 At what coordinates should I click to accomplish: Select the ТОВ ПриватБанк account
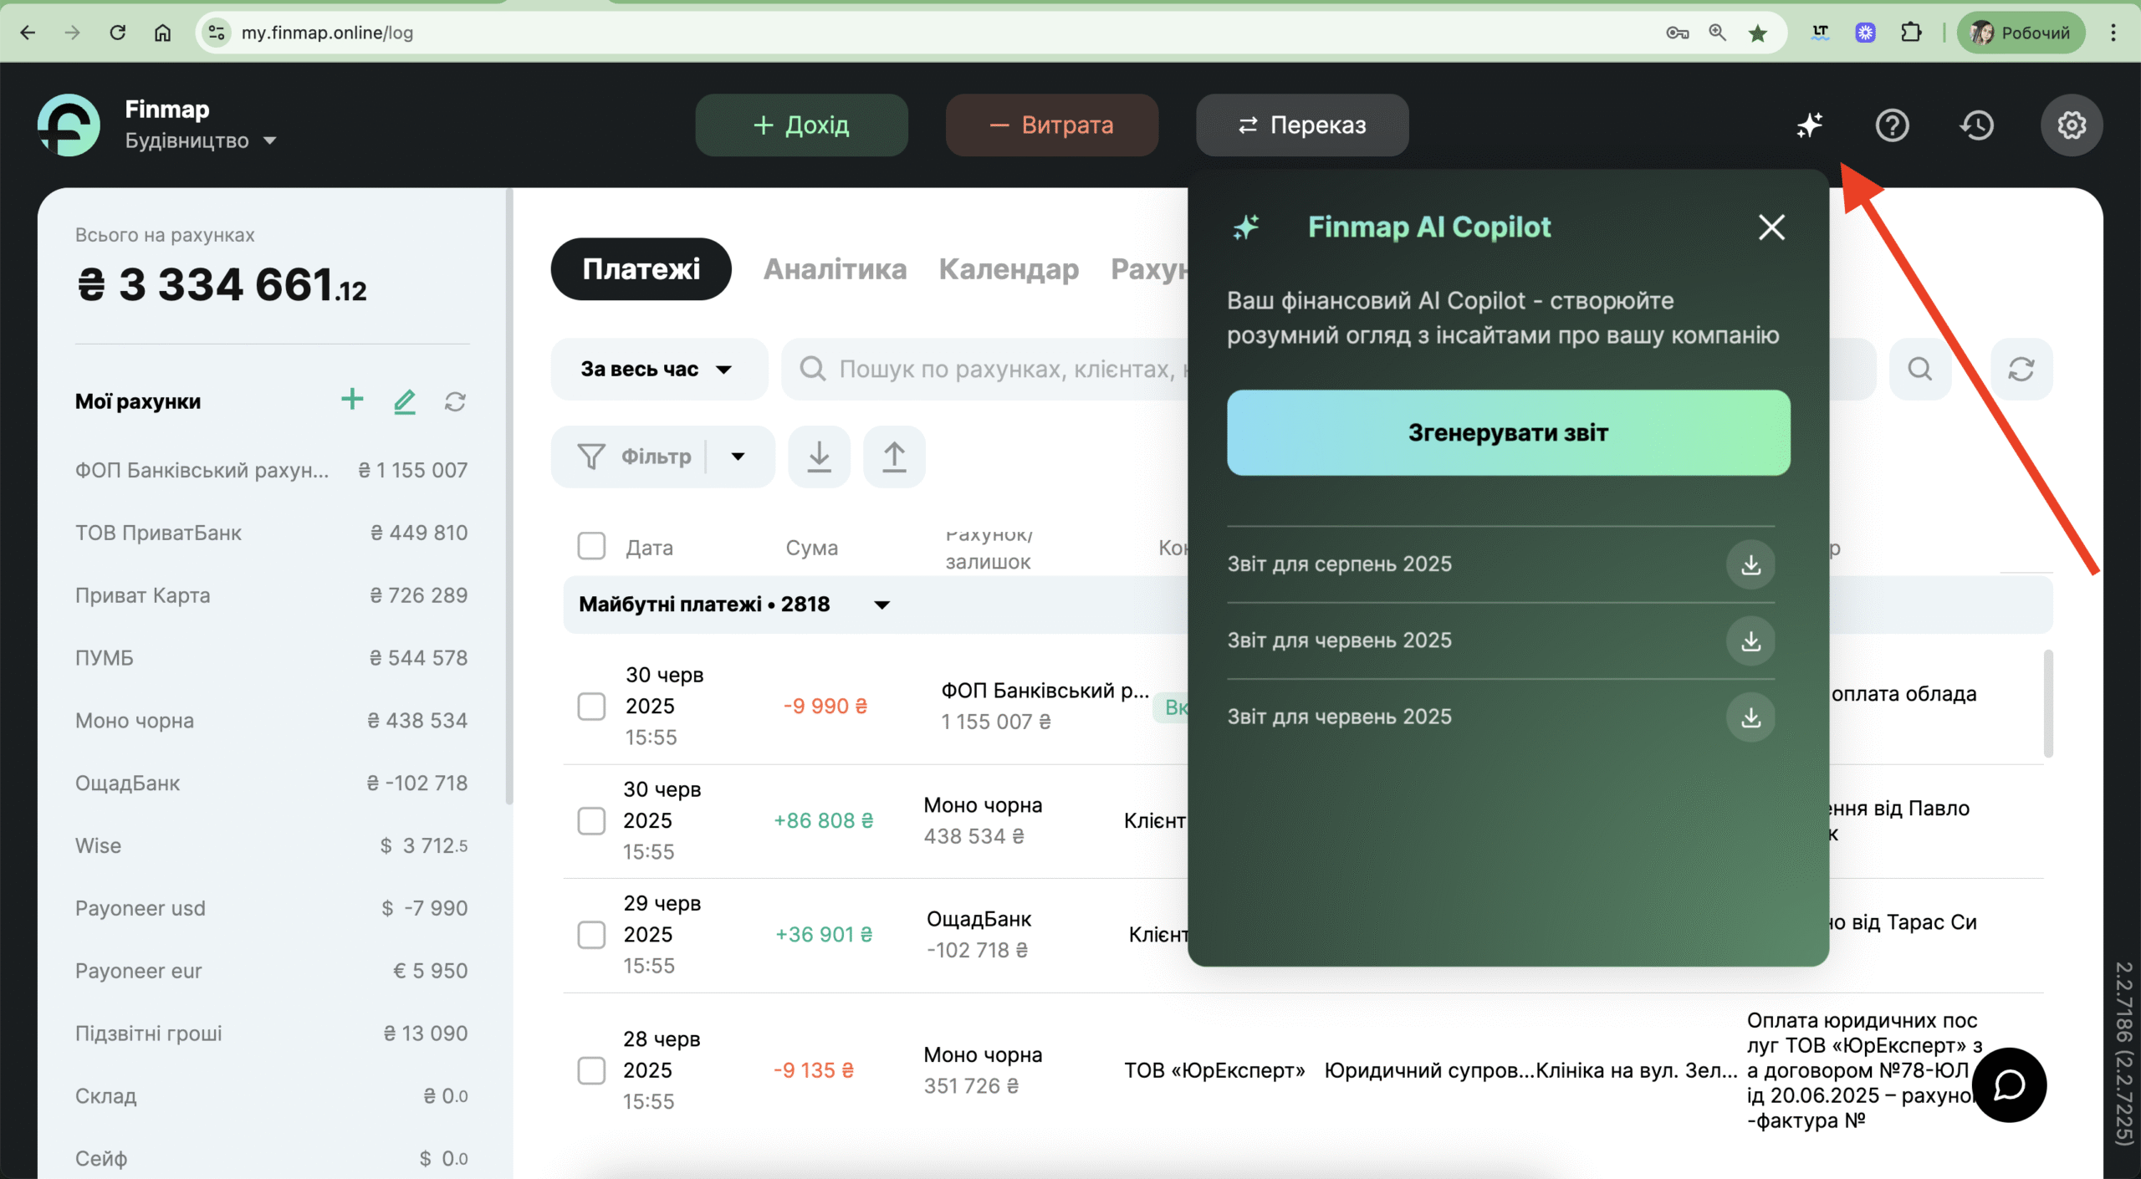coord(271,533)
